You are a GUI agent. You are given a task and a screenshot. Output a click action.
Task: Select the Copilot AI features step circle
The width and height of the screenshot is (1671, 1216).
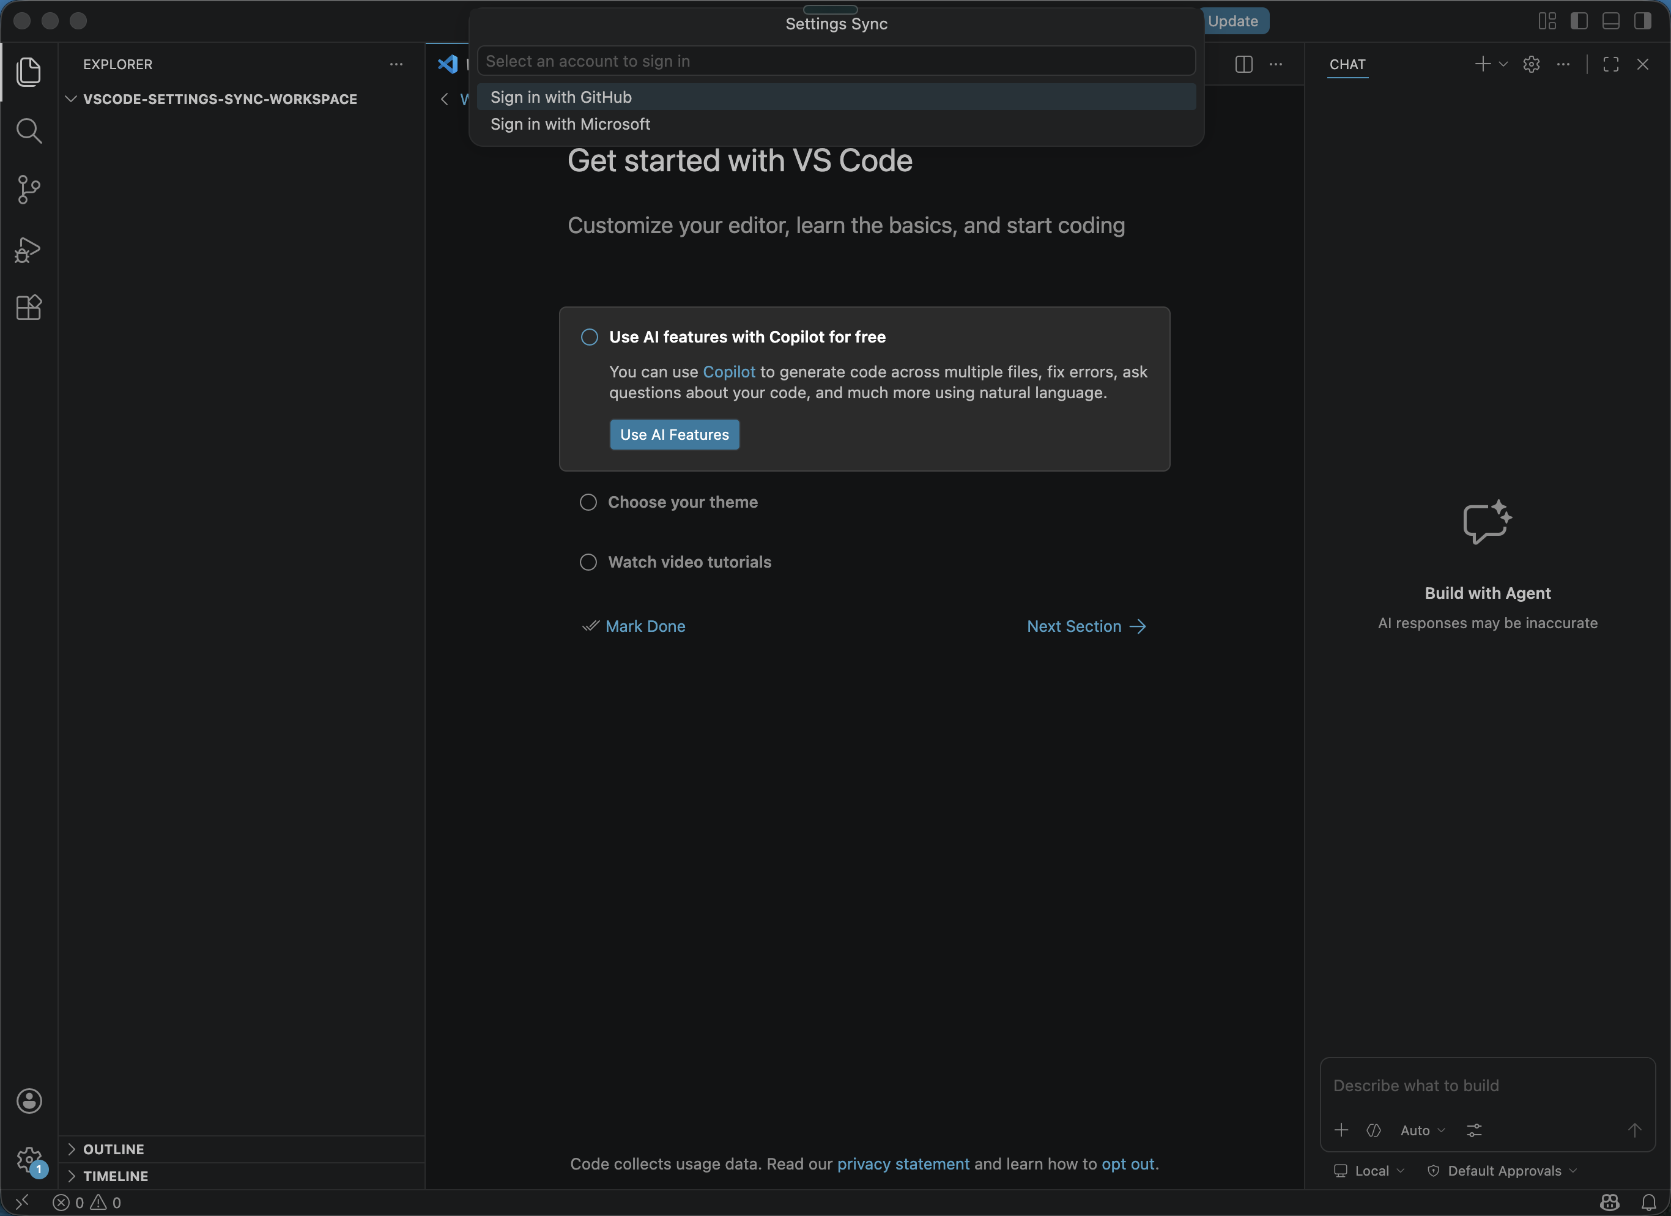590,337
